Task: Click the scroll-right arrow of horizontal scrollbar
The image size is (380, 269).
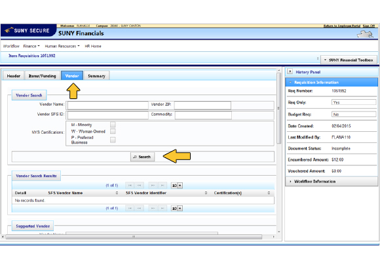Action: coord(274,237)
